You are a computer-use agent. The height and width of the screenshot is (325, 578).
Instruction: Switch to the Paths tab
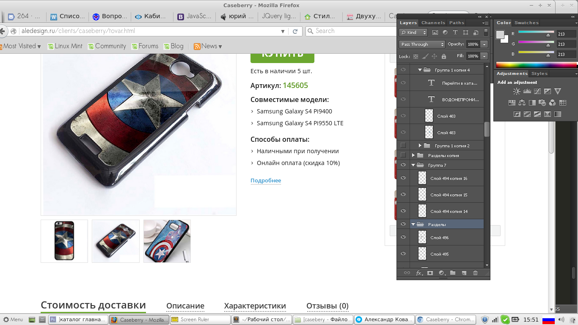457,23
